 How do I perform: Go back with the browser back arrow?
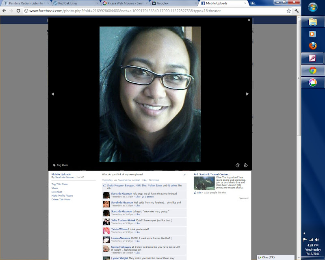click(4, 11)
